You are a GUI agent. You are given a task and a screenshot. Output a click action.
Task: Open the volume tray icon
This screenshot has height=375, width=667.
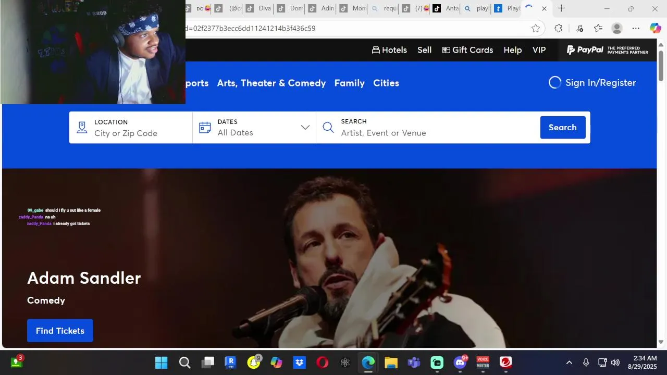[615, 362]
